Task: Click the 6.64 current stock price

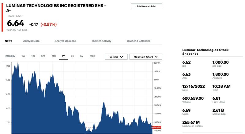Action: coord(16,23)
